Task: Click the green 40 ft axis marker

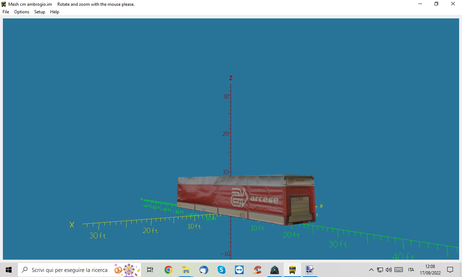Action: [403, 256]
